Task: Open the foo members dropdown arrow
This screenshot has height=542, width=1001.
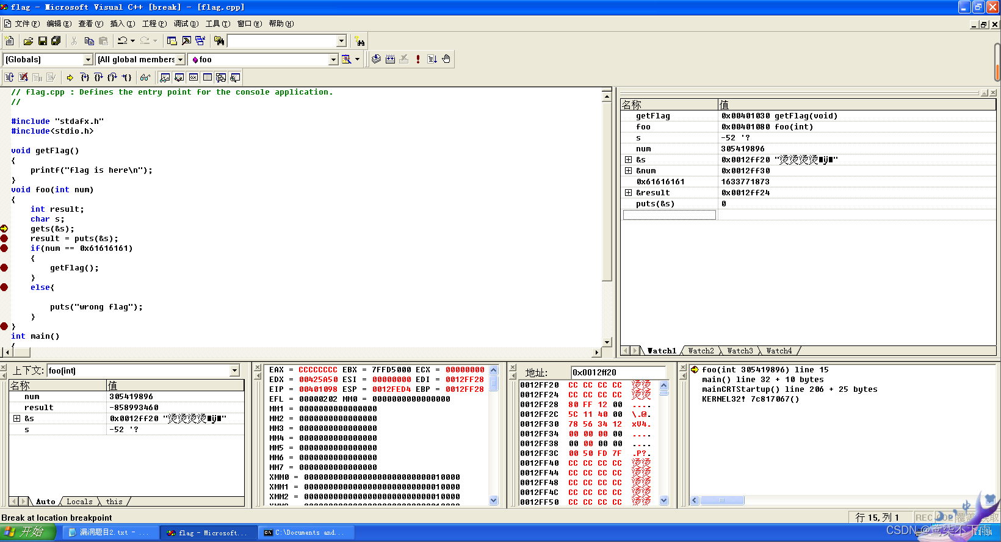Action: (x=333, y=59)
